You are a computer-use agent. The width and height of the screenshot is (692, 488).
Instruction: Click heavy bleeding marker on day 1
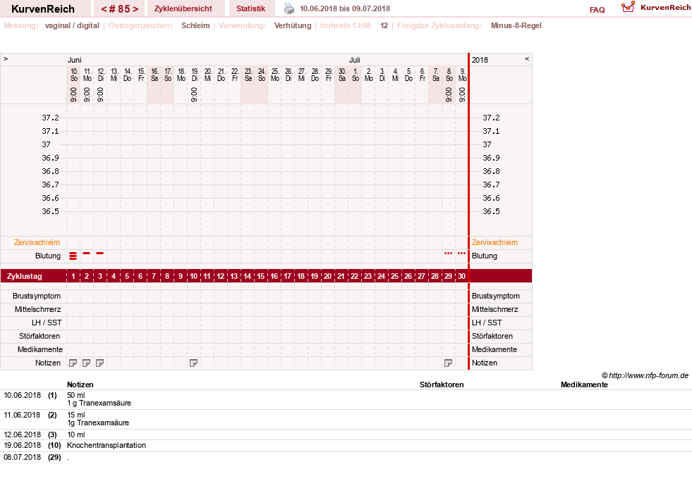(73, 256)
